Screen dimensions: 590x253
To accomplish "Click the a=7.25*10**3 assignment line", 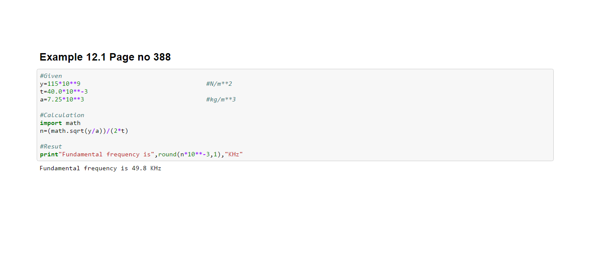I will (x=62, y=99).
